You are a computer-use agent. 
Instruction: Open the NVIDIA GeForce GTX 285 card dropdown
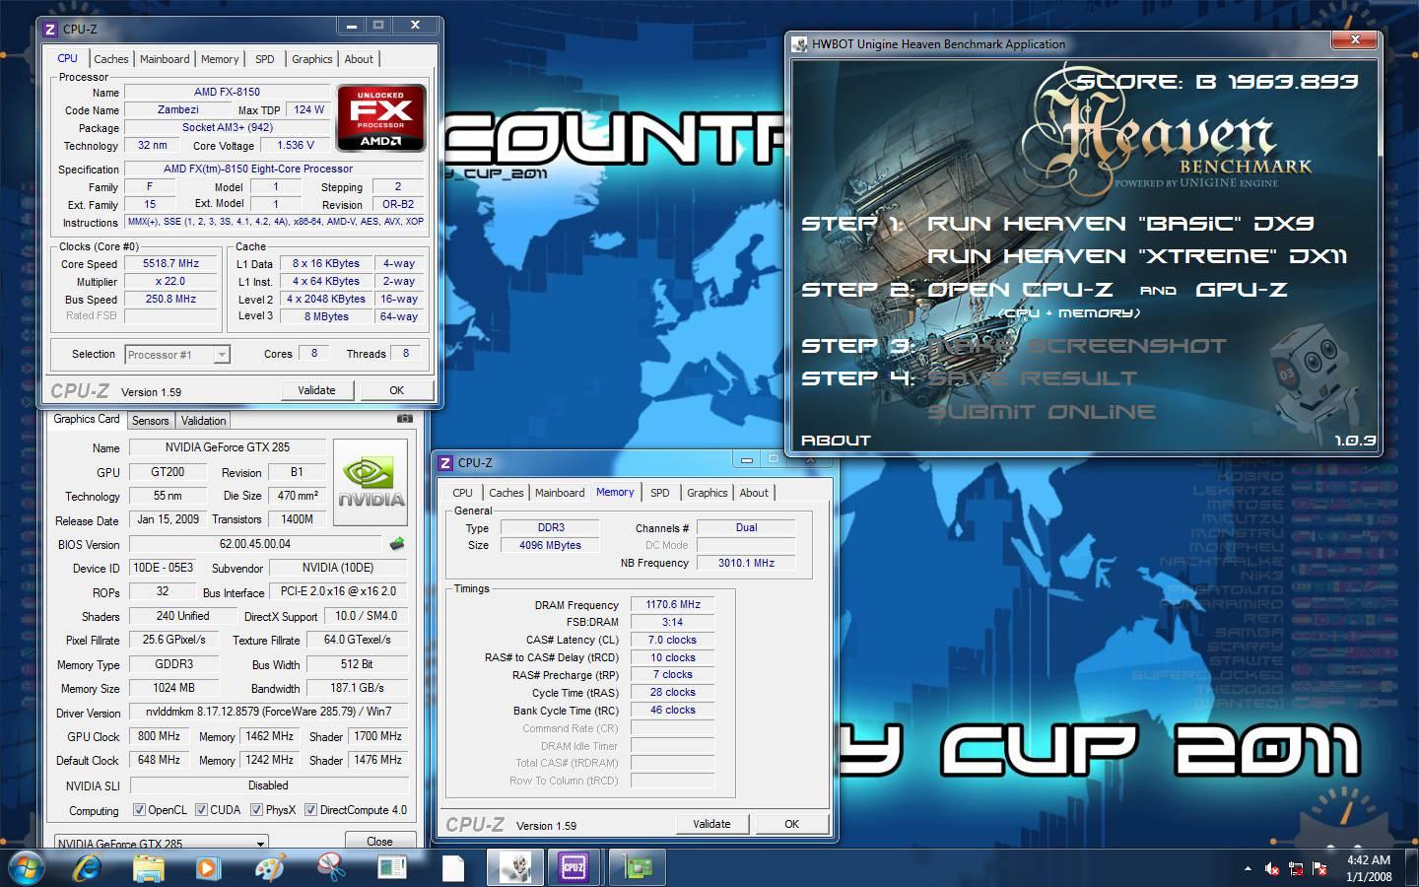pyautogui.click(x=160, y=844)
